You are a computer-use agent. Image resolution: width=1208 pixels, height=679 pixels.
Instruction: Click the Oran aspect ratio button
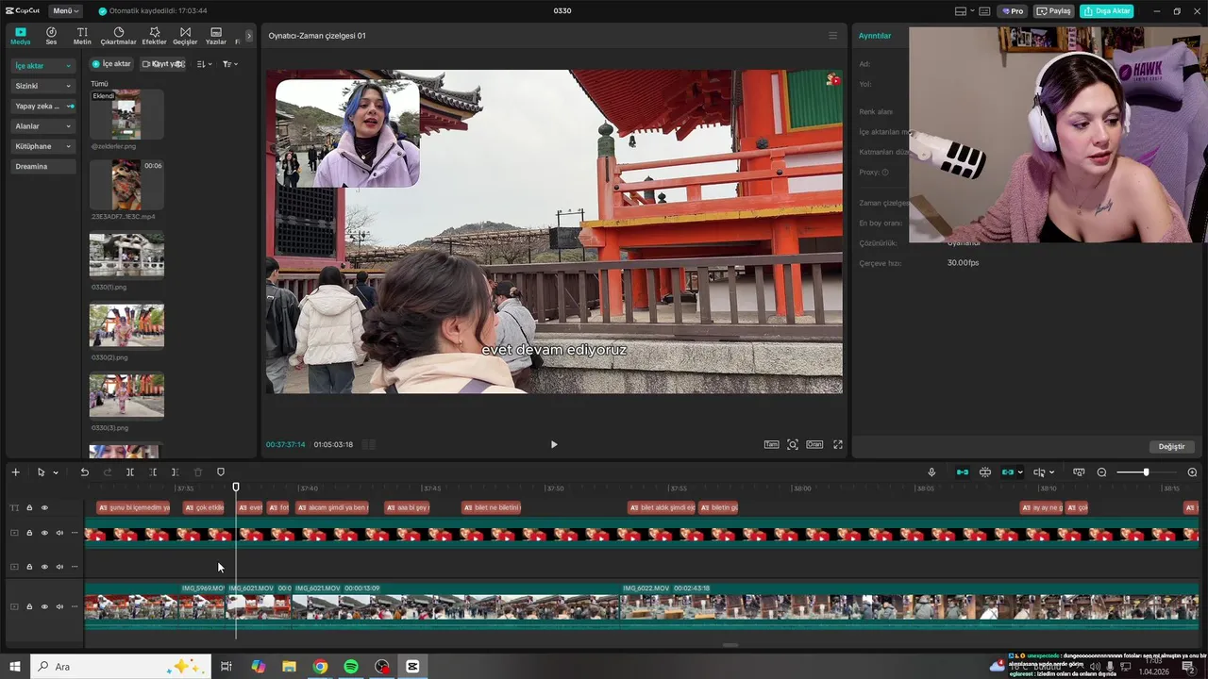click(x=814, y=444)
